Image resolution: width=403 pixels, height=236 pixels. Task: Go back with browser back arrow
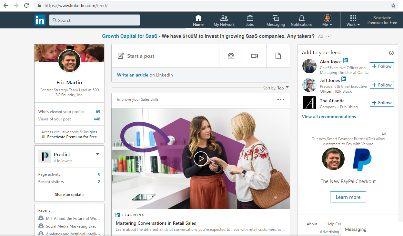point(6,5)
